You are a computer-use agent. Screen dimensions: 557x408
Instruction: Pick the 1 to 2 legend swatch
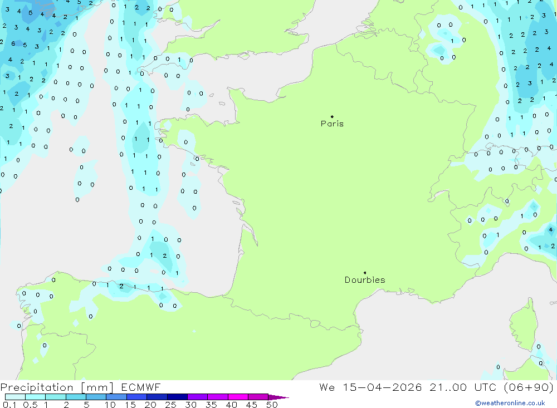[56, 397]
